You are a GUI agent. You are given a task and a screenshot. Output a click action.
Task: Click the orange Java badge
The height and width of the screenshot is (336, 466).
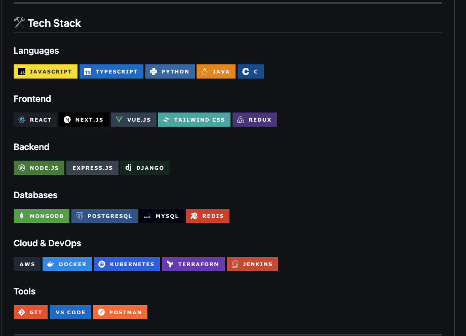point(216,71)
